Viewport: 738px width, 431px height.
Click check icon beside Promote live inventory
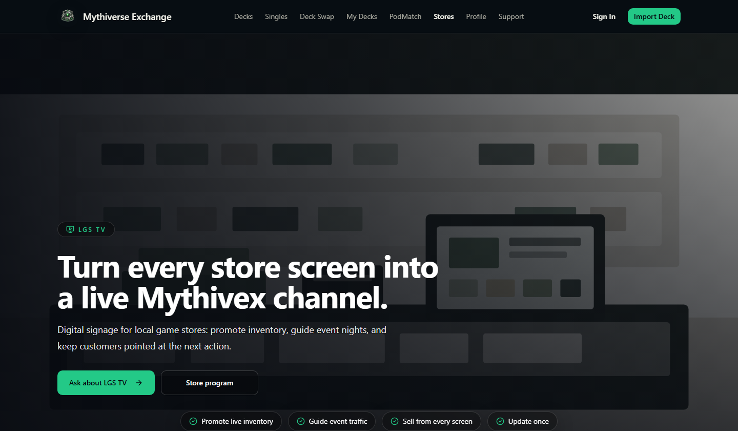click(x=193, y=421)
